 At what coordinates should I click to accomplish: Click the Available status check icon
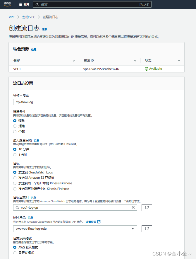pyautogui.click(x=146, y=69)
